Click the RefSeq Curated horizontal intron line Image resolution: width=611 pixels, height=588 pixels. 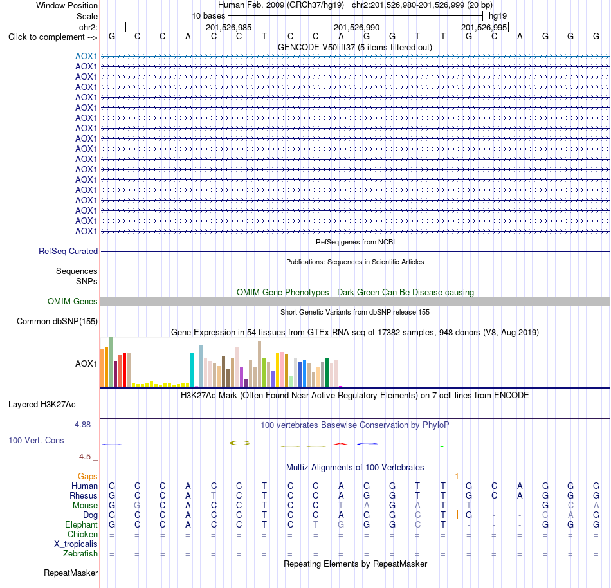tap(355, 252)
